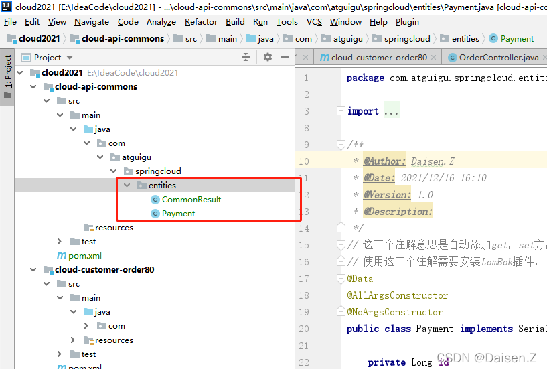Click the Payment class icon in tree
547x369 pixels.
[155, 214]
